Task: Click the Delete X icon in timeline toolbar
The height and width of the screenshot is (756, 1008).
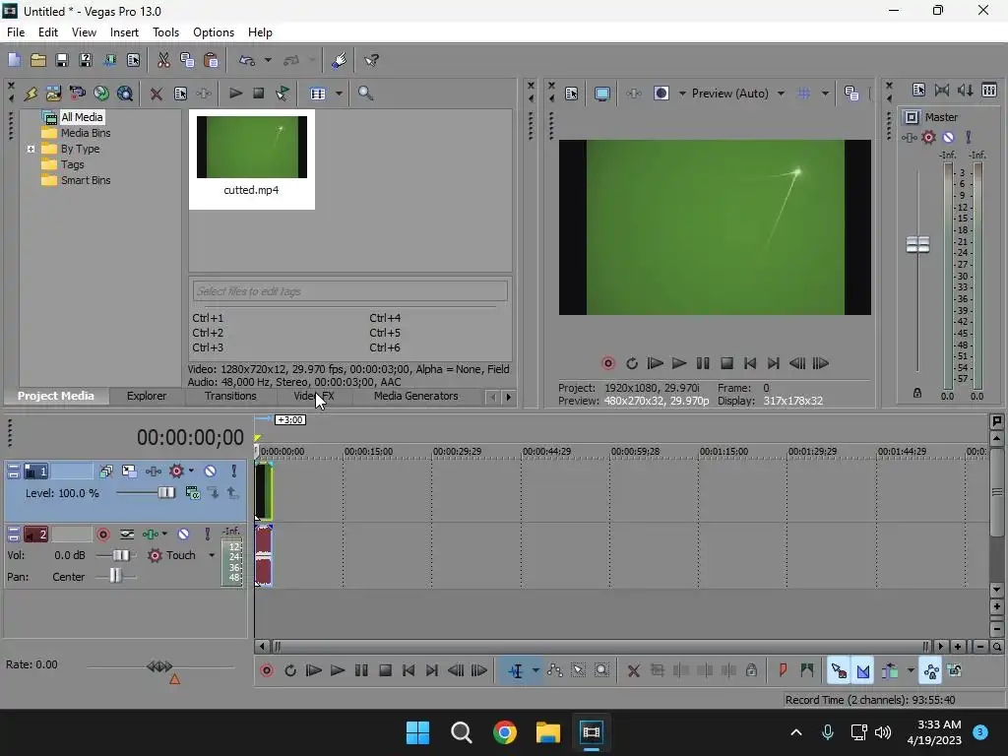Action: pos(633,671)
